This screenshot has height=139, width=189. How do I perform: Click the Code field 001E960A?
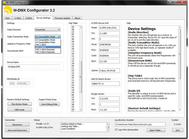click(109, 56)
